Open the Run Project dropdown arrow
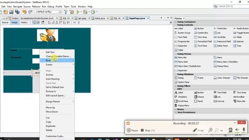The image size is (249, 140). tap(81, 12)
